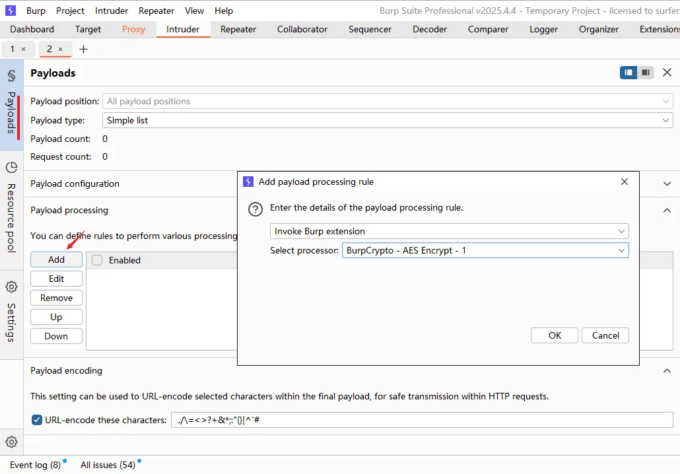This screenshot has width=680, height=474.
Task: Click the bottom-left settings gear icon
Action: click(x=11, y=442)
